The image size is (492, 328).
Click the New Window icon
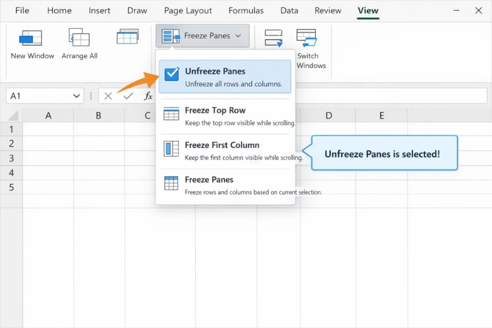[30, 38]
